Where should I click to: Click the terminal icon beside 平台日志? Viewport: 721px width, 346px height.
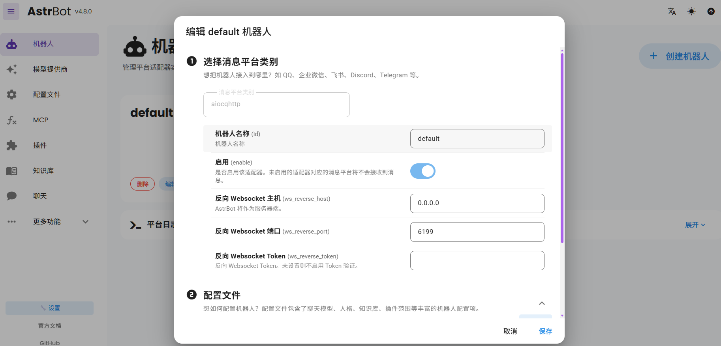135,225
